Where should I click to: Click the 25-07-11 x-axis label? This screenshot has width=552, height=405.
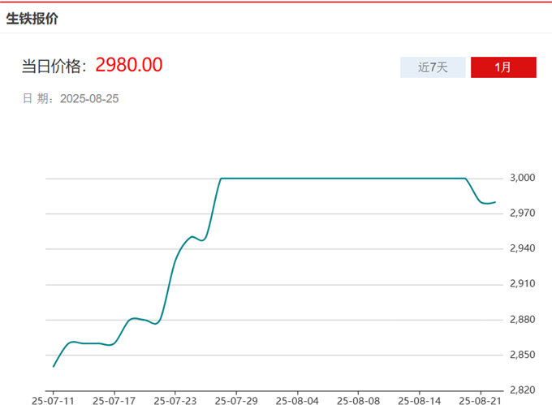coord(53,399)
